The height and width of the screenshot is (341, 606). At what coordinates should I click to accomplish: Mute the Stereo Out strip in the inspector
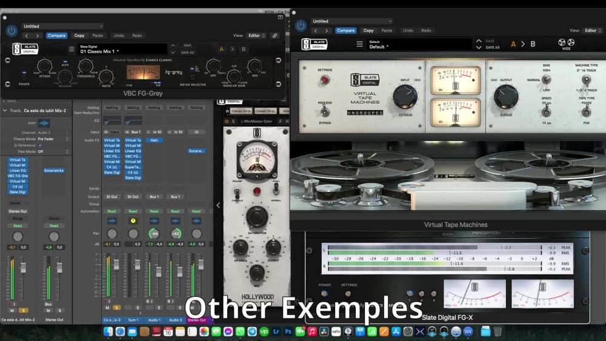tap(48, 311)
